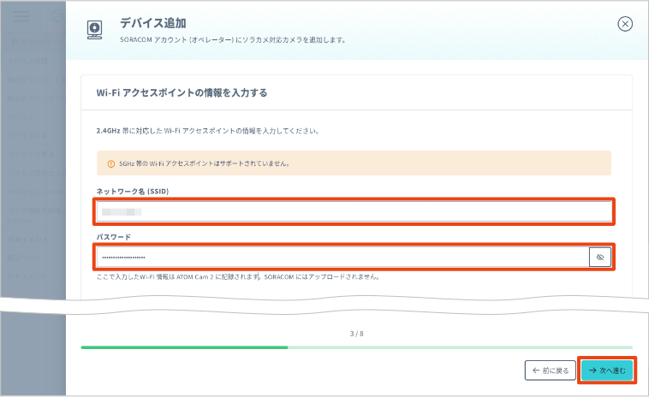Click the left arrow icon on 前に戻る
649x397 pixels.
(536, 370)
